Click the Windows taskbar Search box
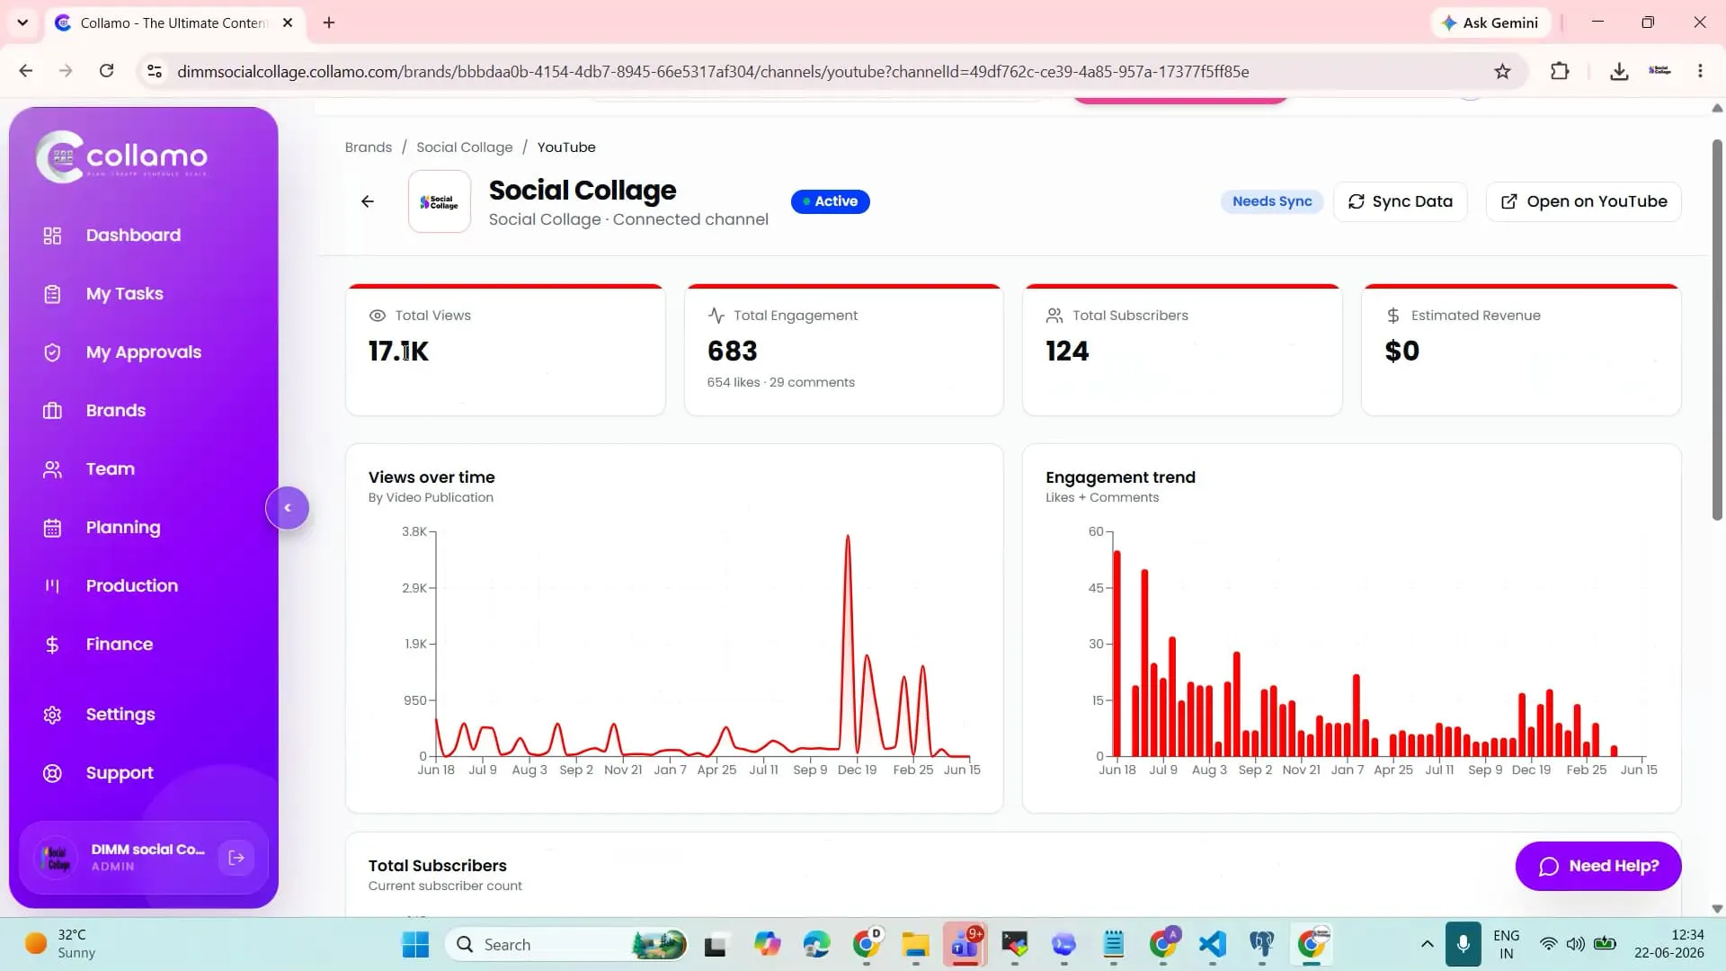The width and height of the screenshot is (1726, 971). coord(566,944)
